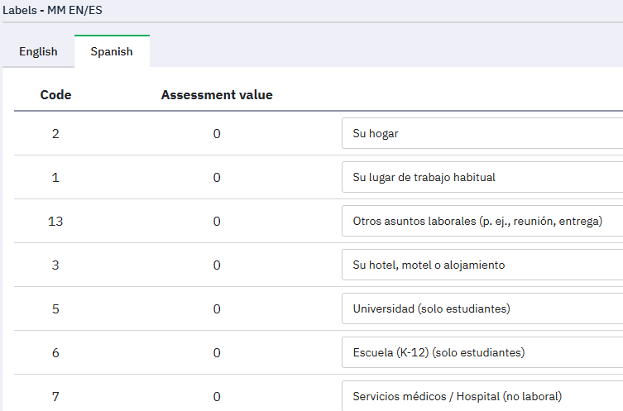Click the Code column header
Screen dimensions: 623x411
tap(55, 95)
